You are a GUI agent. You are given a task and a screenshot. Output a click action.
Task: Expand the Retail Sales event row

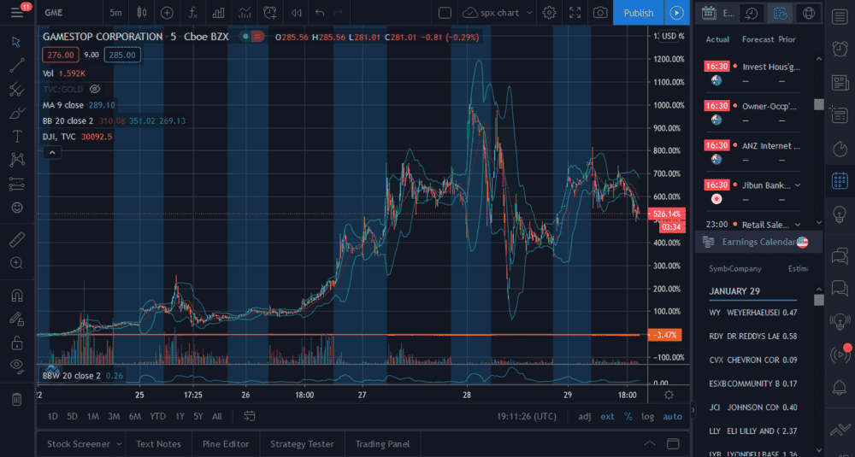[x=798, y=225]
